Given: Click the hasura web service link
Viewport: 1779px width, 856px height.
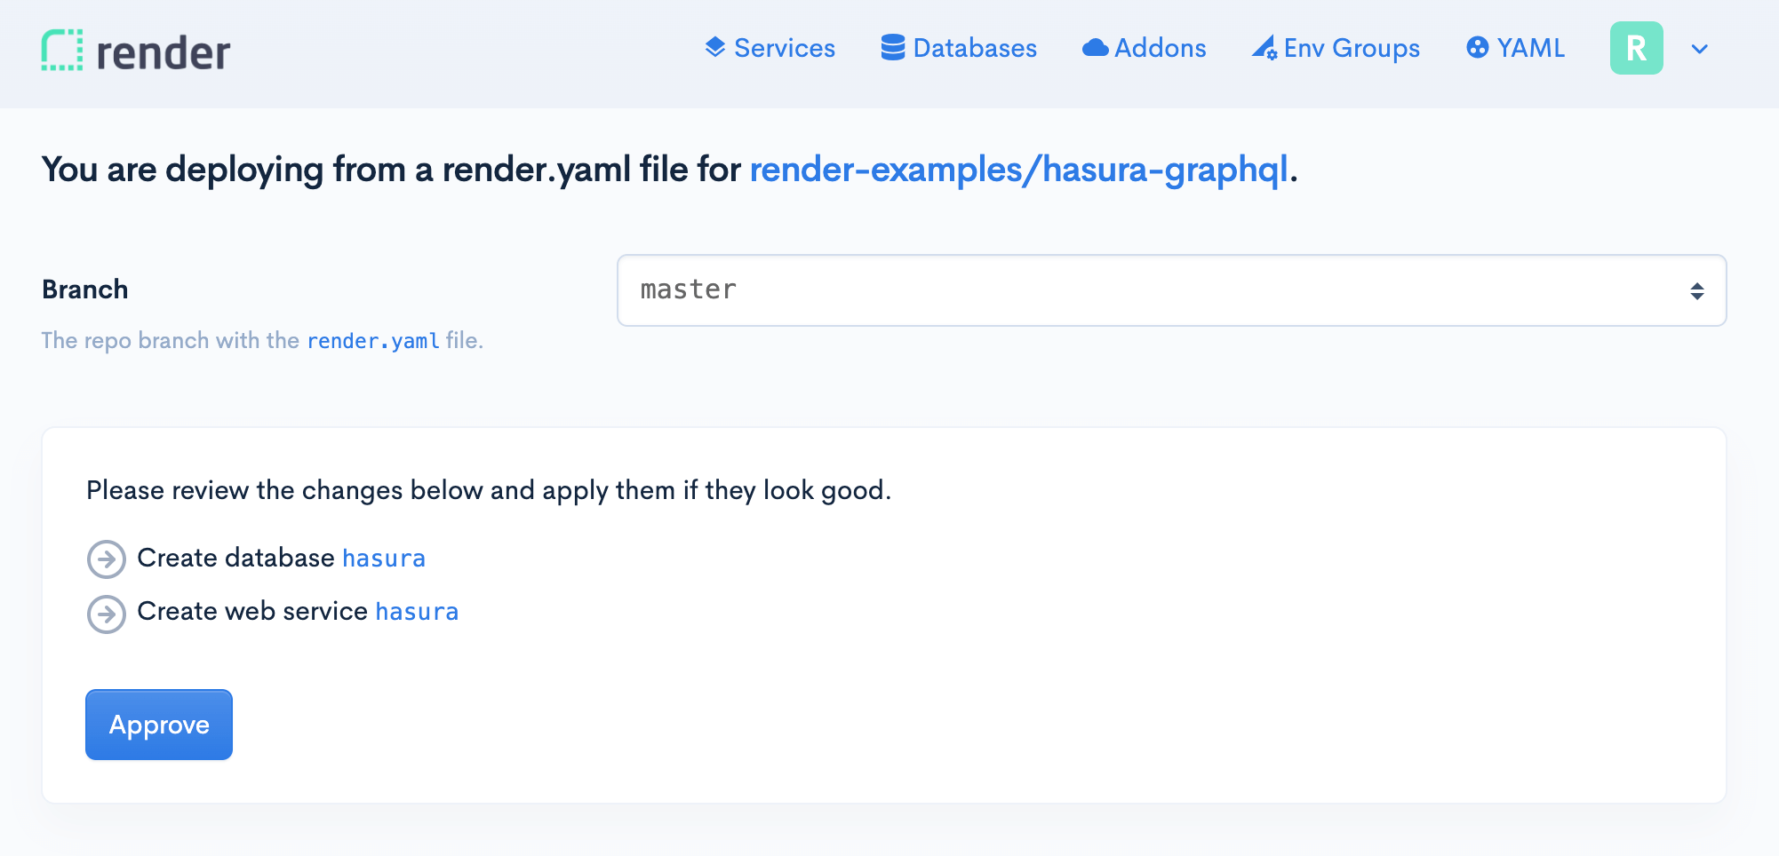Looking at the screenshot, I should pyautogui.click(x=417, y=612).
